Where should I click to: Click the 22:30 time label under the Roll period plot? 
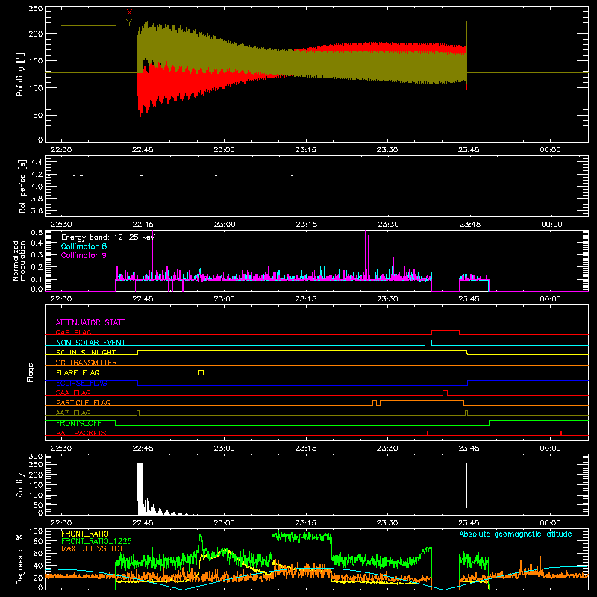pos(61,225)
